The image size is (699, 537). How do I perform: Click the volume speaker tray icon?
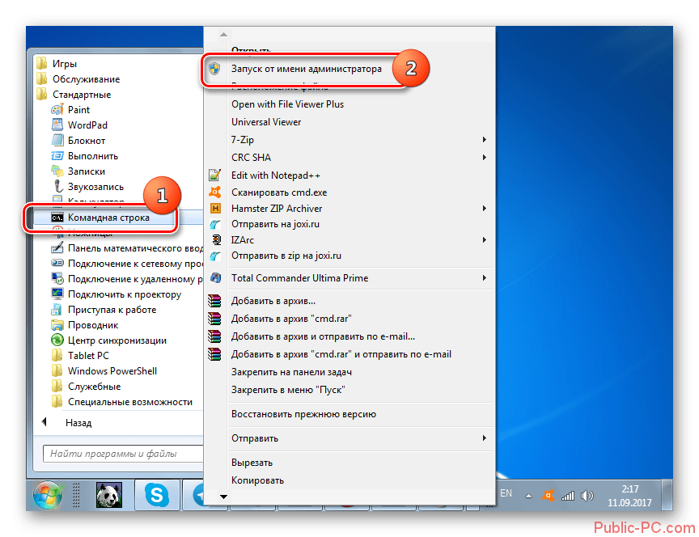pyautogui.click(x=587, y=496)
